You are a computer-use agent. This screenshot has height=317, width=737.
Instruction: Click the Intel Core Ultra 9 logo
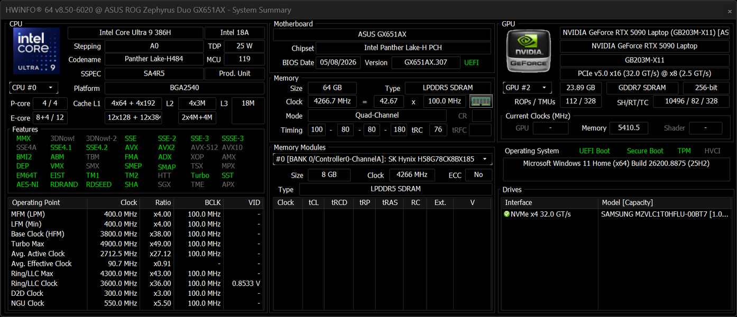pos(36,51)
